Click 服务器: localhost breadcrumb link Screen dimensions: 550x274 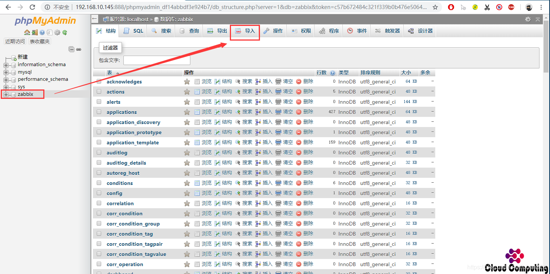128,19
